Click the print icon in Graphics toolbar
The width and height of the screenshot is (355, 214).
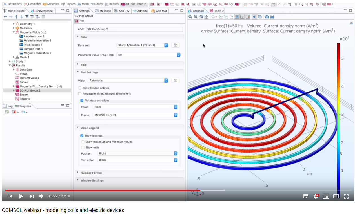(x=272, y=17)
